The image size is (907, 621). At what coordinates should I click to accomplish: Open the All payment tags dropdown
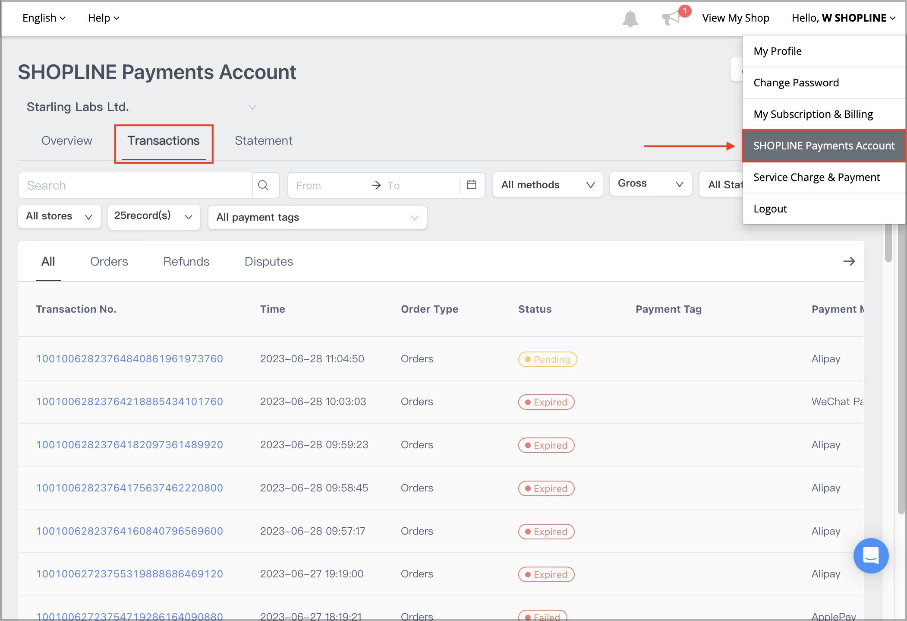(318, 217)
